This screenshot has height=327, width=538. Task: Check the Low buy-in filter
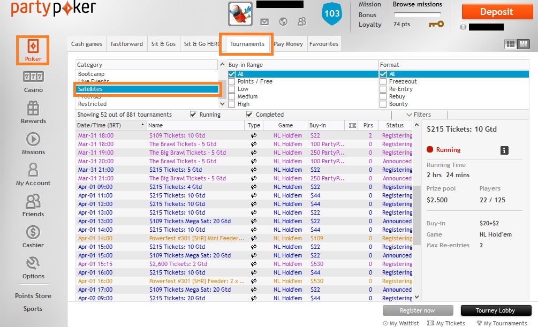[232, 89]
